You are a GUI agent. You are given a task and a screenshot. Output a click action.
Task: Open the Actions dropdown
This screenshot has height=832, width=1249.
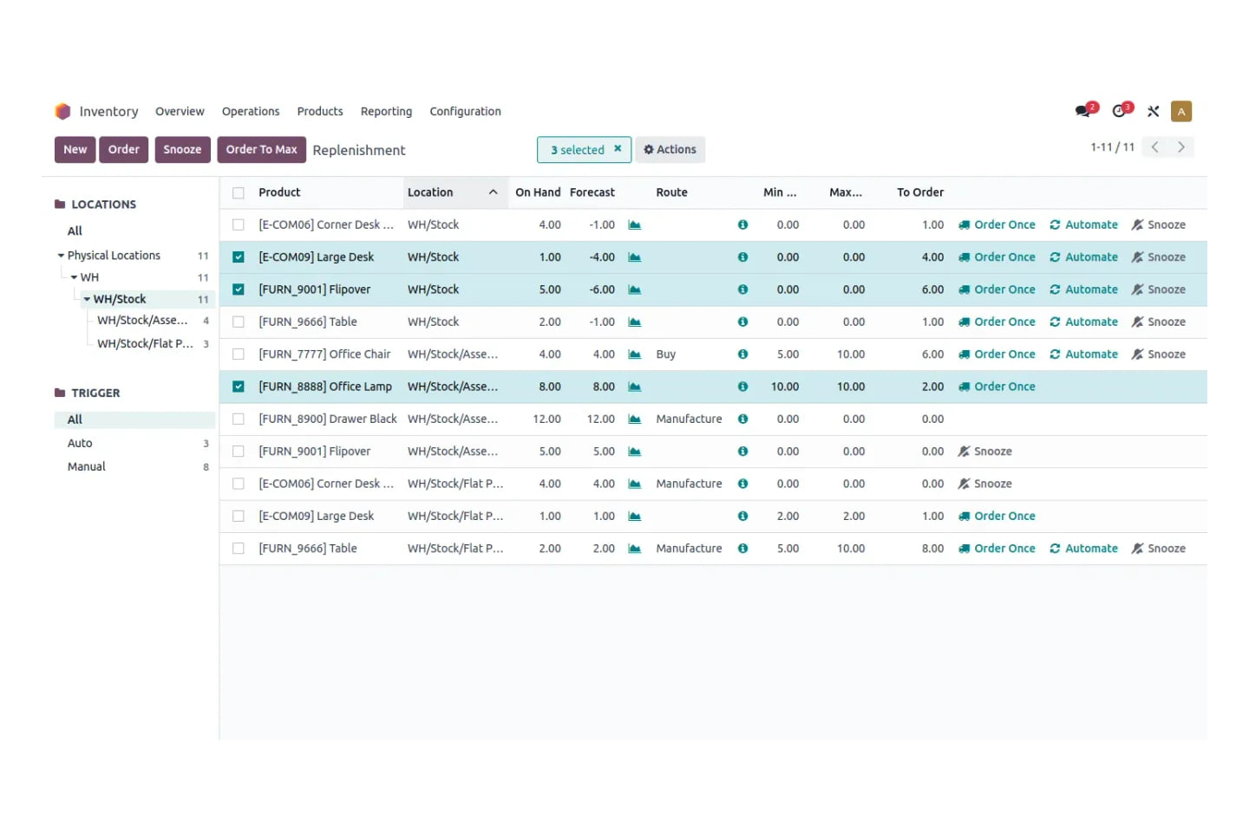[670, 149]
